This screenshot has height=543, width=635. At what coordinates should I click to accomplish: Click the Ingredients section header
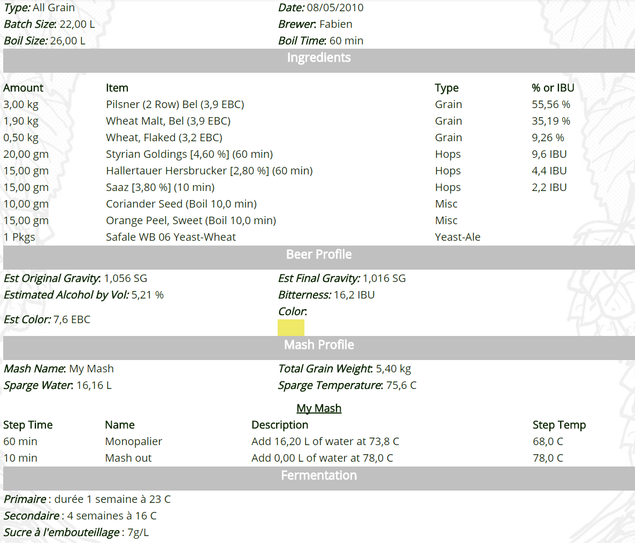tap(319, 58)
